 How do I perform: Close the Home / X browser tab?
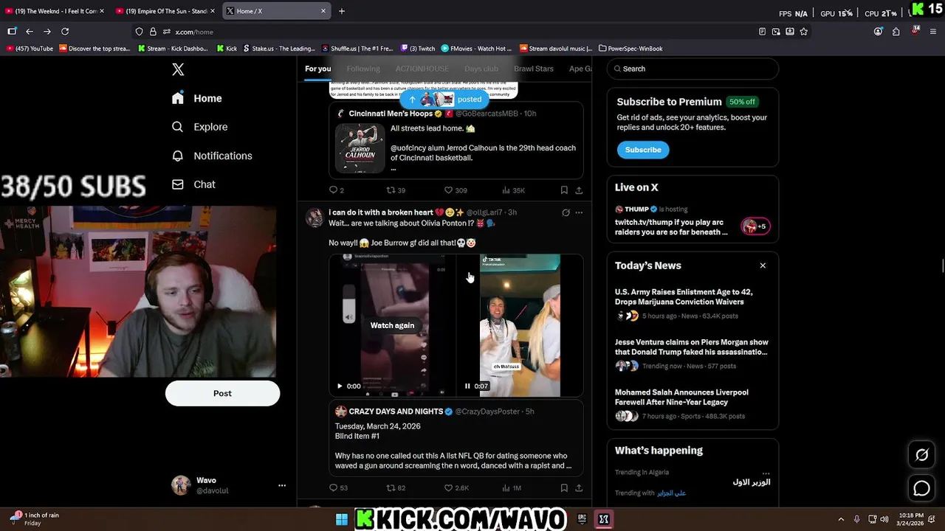pos(323,11)
